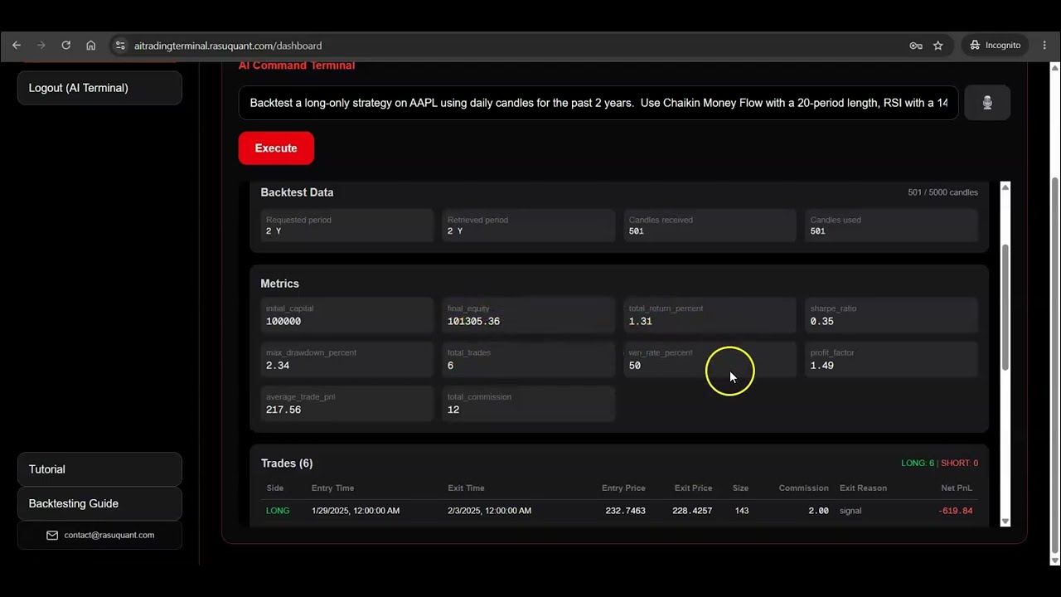
Task: Go to browser home icon
Action: (x=91, y=46)
